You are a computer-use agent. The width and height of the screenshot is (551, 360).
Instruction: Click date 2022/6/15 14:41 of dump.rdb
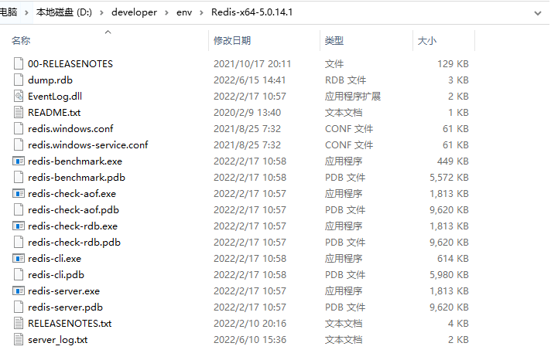coord(249,80)
